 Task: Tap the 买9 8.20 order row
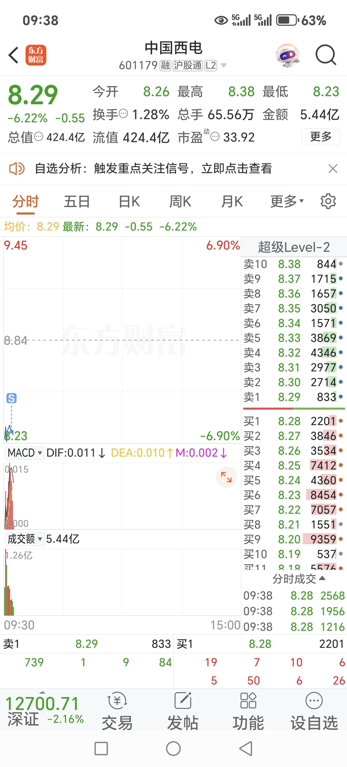(294, 539)
